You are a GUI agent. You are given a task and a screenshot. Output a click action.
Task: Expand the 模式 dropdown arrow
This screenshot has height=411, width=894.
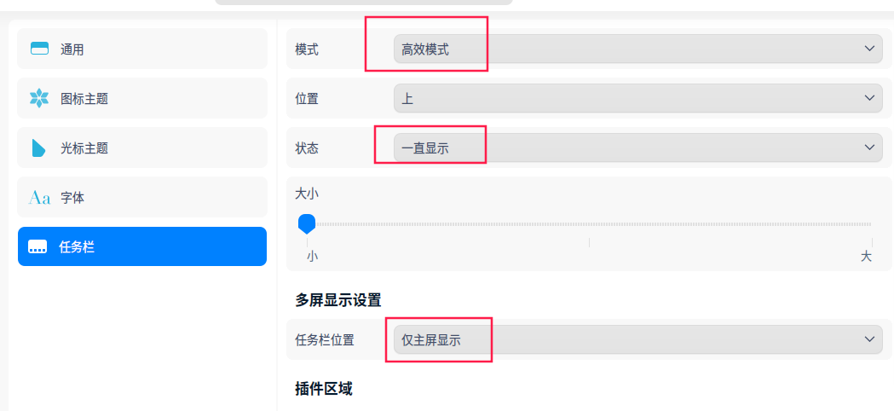(869, 49)
